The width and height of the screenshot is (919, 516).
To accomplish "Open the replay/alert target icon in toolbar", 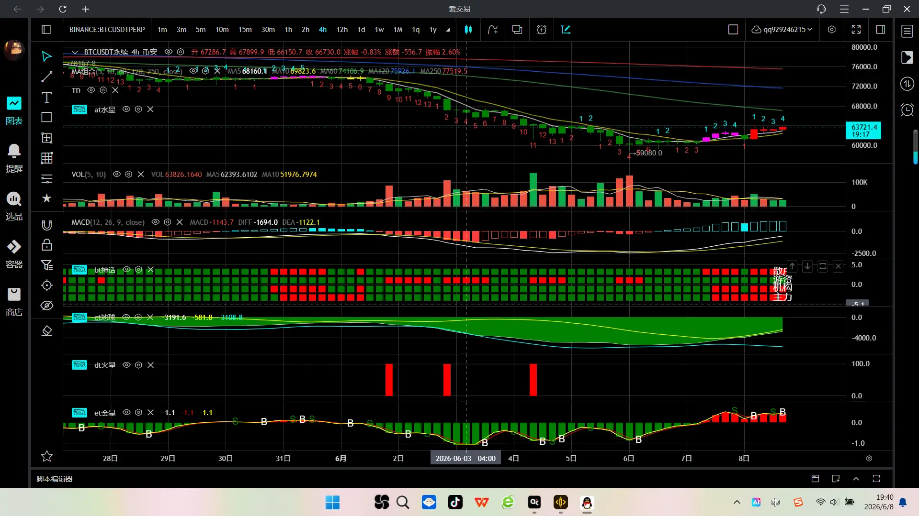I will 541,30.
